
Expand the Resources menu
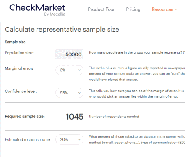(164, 9)
